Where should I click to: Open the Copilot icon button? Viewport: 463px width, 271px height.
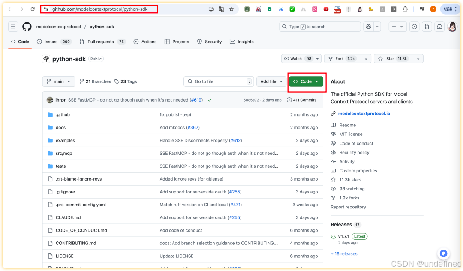point(369,27)
